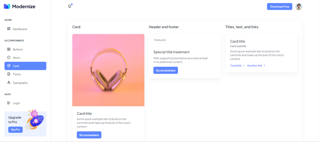
Task: Click the rocket illustration in Upgrade box
Action: 35,119
